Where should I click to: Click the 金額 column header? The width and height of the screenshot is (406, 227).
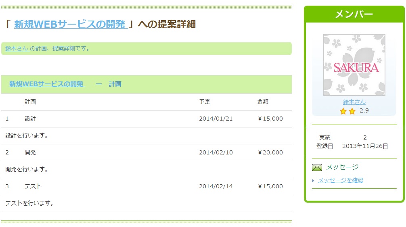point(263,102)
